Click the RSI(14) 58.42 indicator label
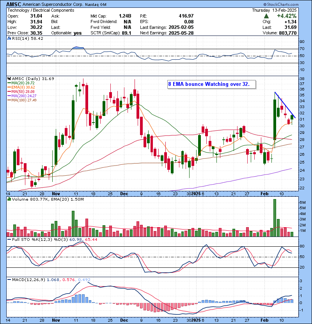 (x=27, y=38)
